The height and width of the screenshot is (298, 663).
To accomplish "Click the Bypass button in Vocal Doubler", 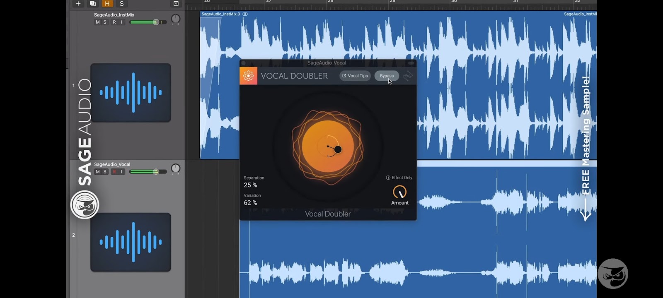I will (x=387, y=76).
